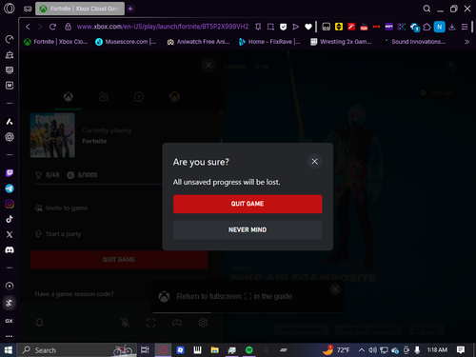Click the Windows taskbar Search box
The height and width of the screenshot is (357, 476).
tap(76, 350)
